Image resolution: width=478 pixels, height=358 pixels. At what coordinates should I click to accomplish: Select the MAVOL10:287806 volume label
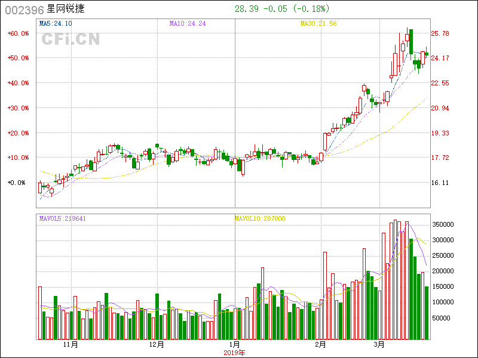tap(260, 218)
